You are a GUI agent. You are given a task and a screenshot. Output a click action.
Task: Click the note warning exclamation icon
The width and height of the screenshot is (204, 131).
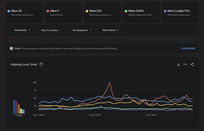pyautogui.click(x=11, y=49)
